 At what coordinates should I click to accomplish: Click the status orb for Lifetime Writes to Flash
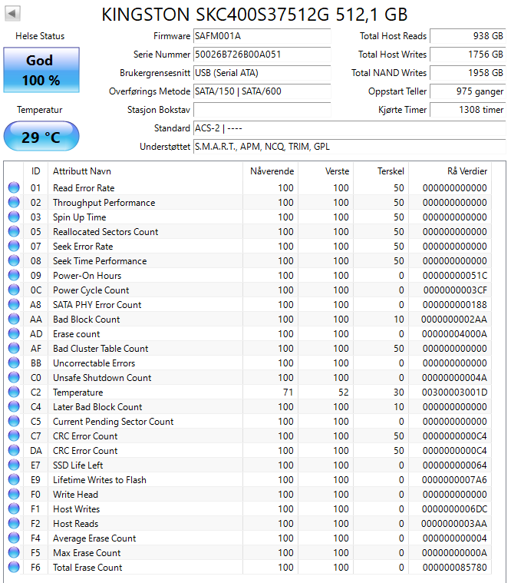[x=14, y=479]
